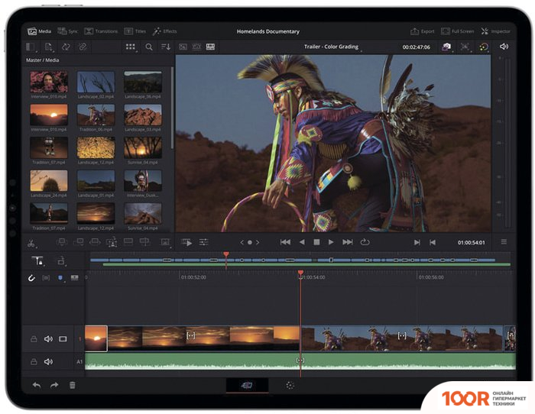Click the track destination arrow icon
The image size is (535, 414).
coord(61,260)
